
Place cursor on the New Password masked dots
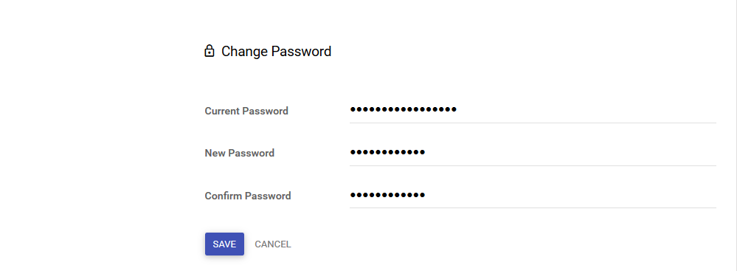tap(388, 152)
